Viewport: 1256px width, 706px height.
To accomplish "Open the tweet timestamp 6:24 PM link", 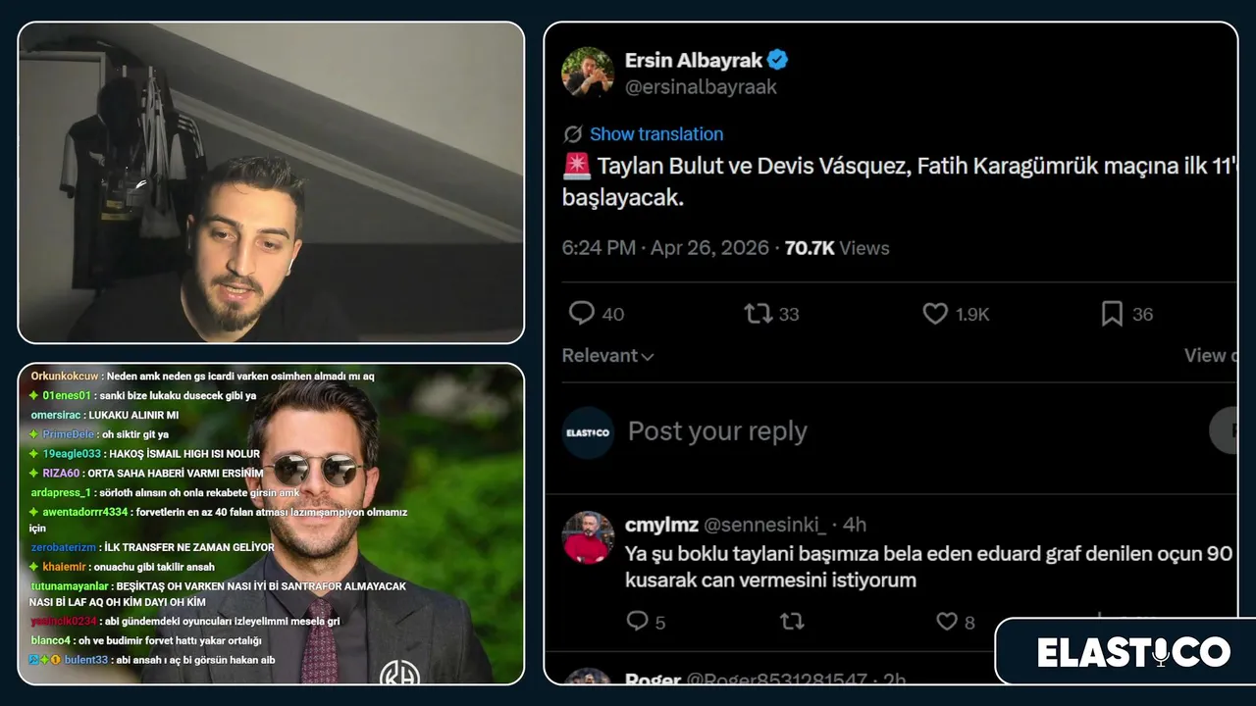I will point(599,248).
